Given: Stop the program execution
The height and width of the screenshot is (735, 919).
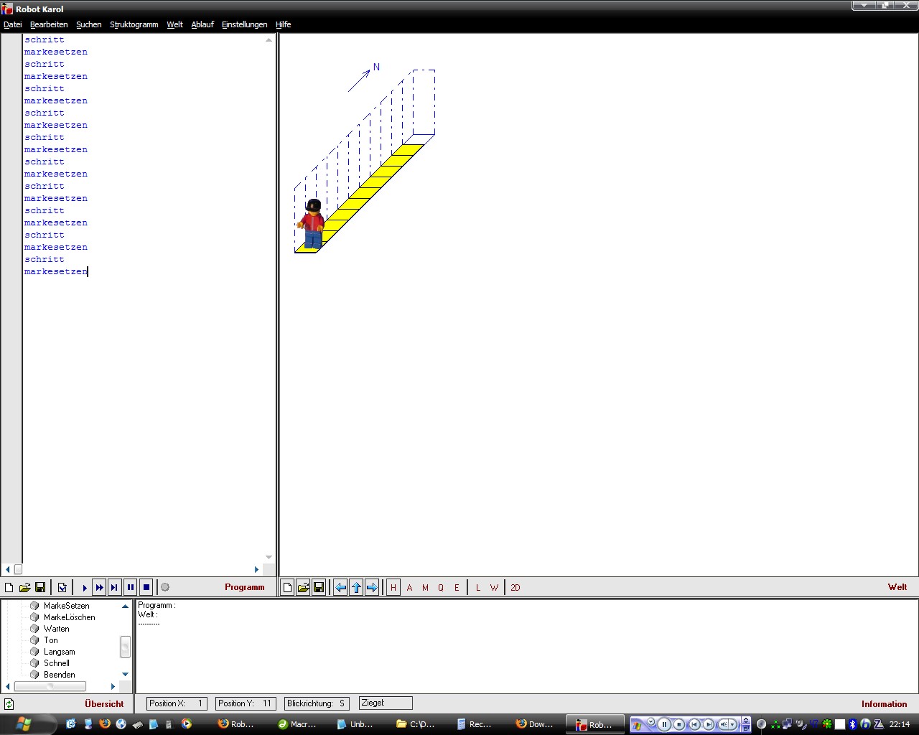Looking at the screenshot, I should pyautogui.click(x=146, y=587).
